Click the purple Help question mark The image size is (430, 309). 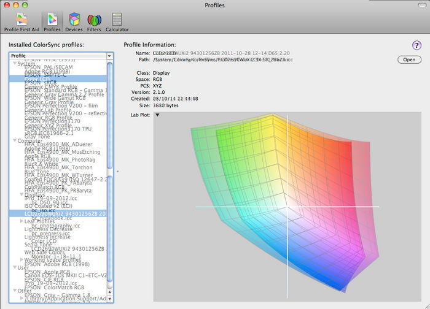pos(416,45)
